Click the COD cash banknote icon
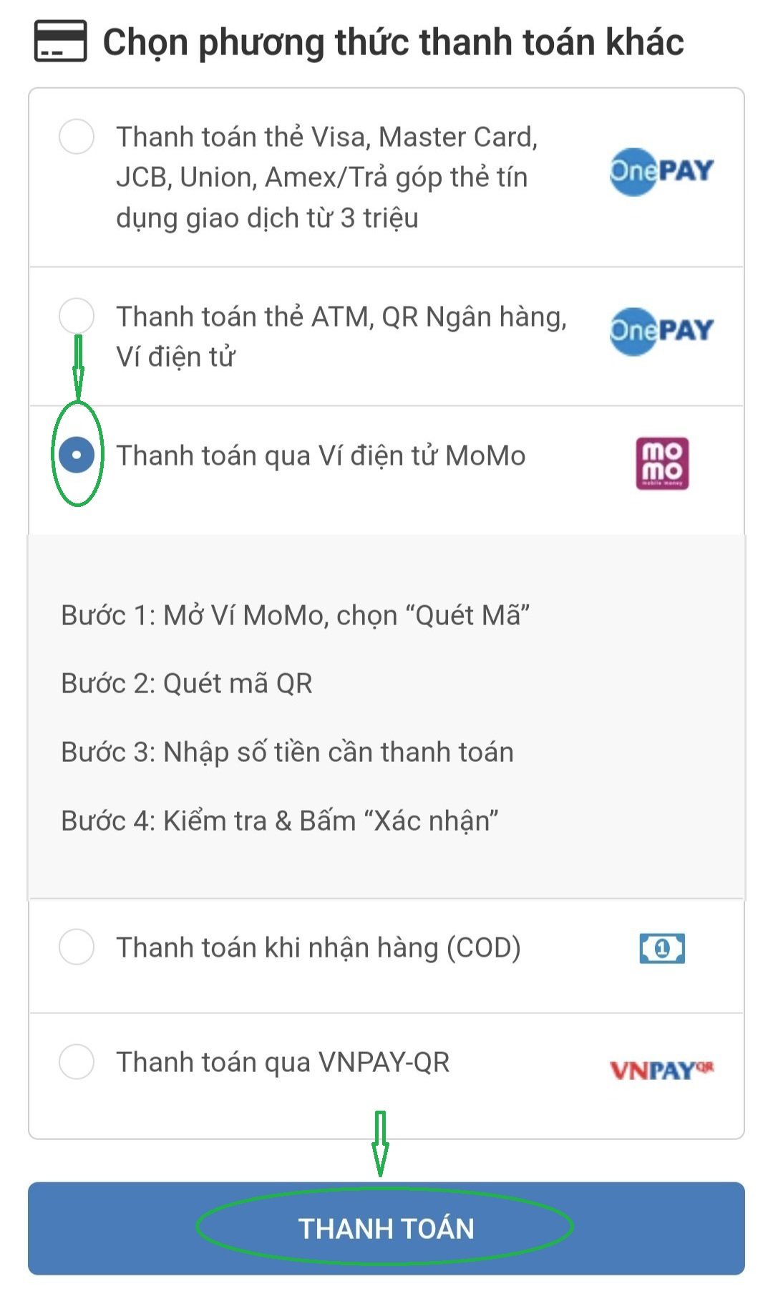Screen dimensions: 773x1299 click(x=662, y=948)
